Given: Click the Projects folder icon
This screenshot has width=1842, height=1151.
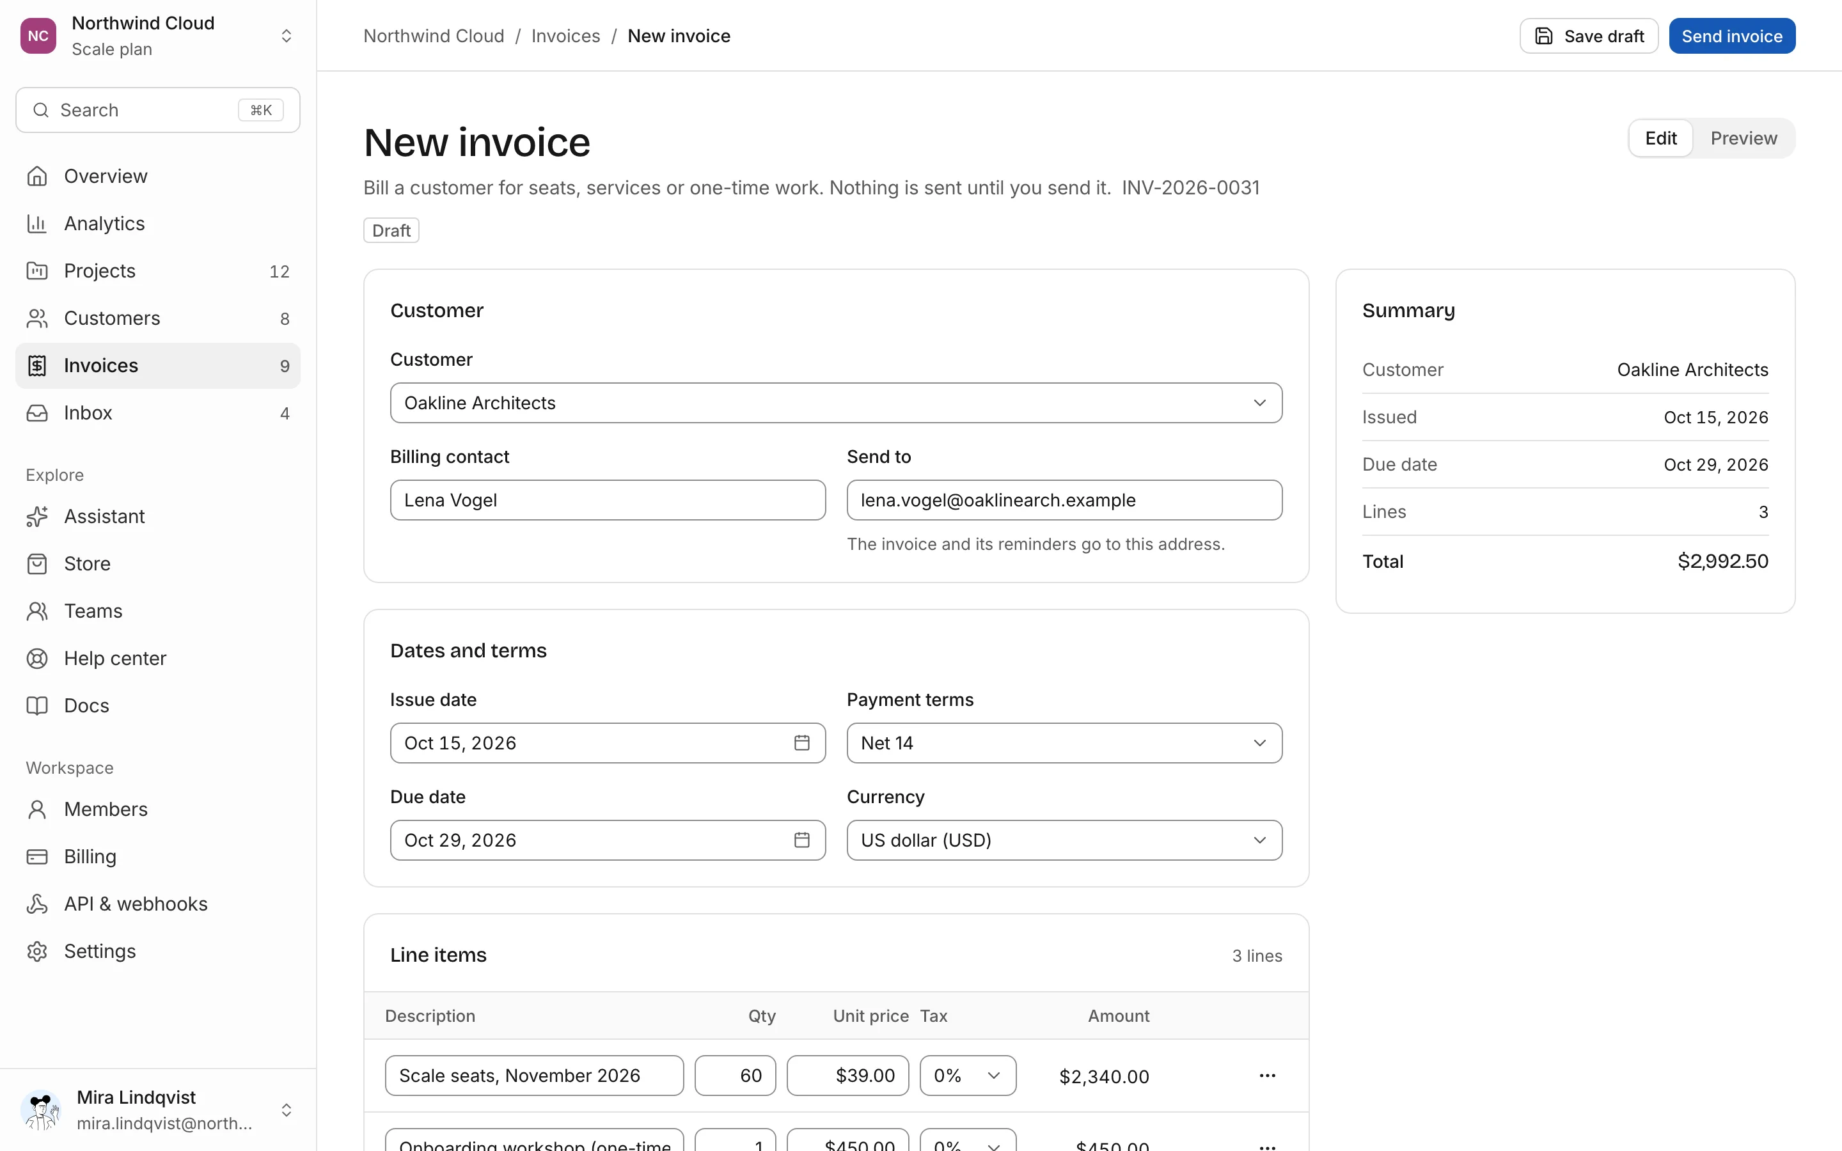Looking at the screenshot, I should pos(36,270).
